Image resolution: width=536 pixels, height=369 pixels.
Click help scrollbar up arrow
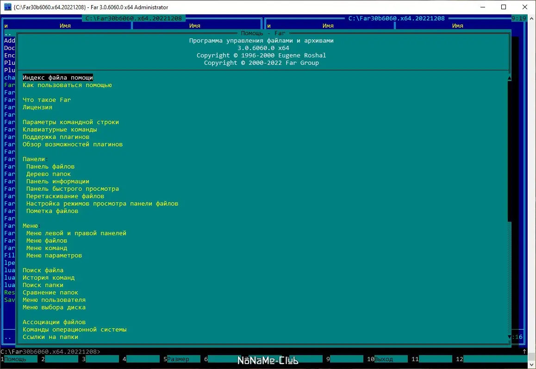509,78
